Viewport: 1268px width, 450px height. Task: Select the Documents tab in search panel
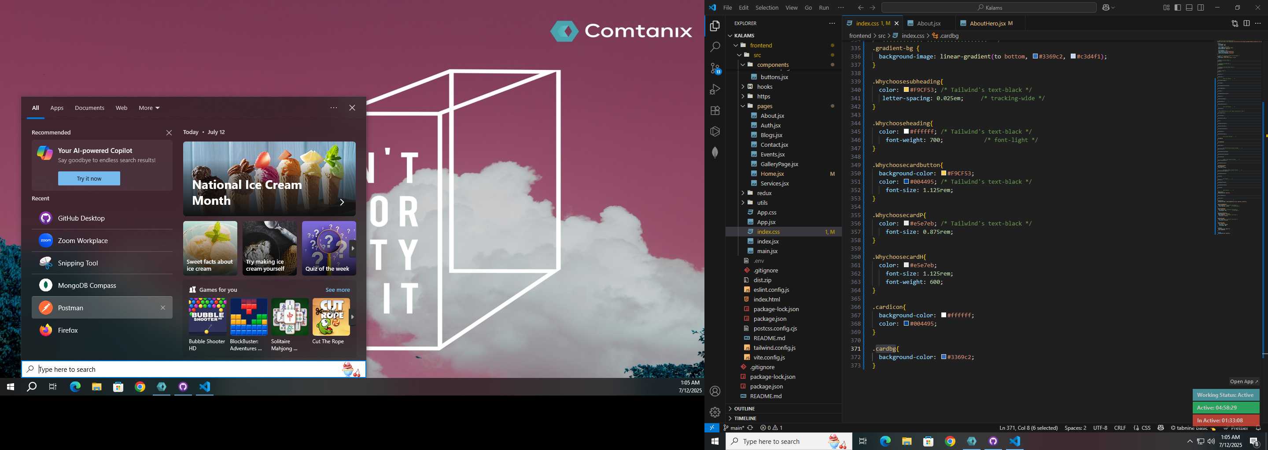[x=89, y=108]
